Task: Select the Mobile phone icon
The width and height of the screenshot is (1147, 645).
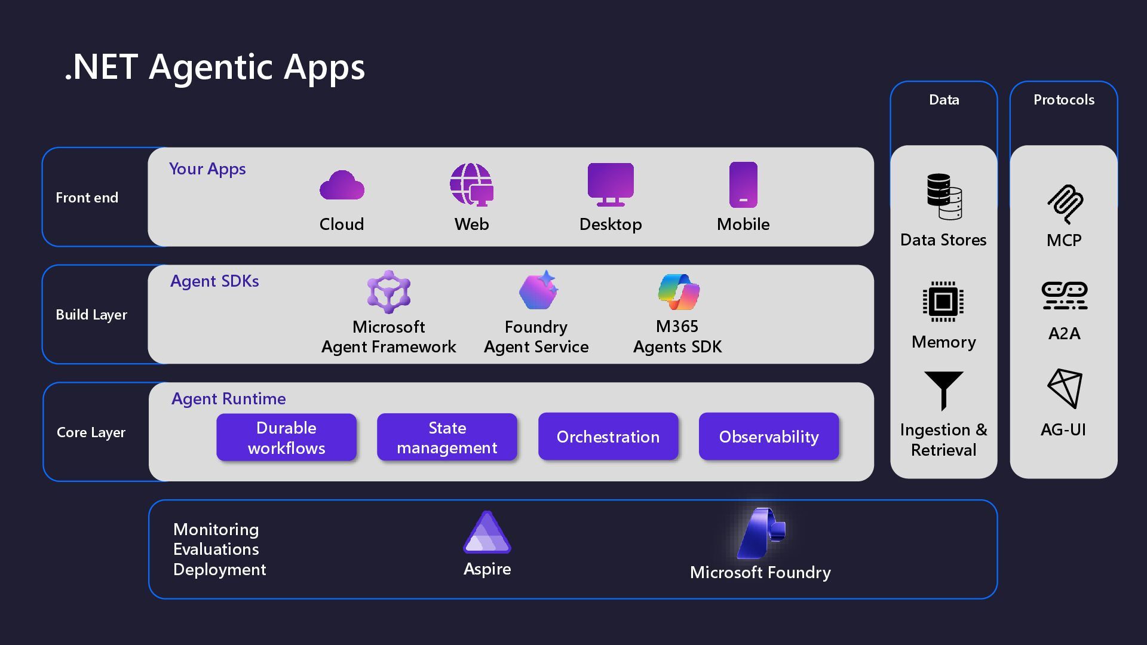Action: [x=743, y=185]
